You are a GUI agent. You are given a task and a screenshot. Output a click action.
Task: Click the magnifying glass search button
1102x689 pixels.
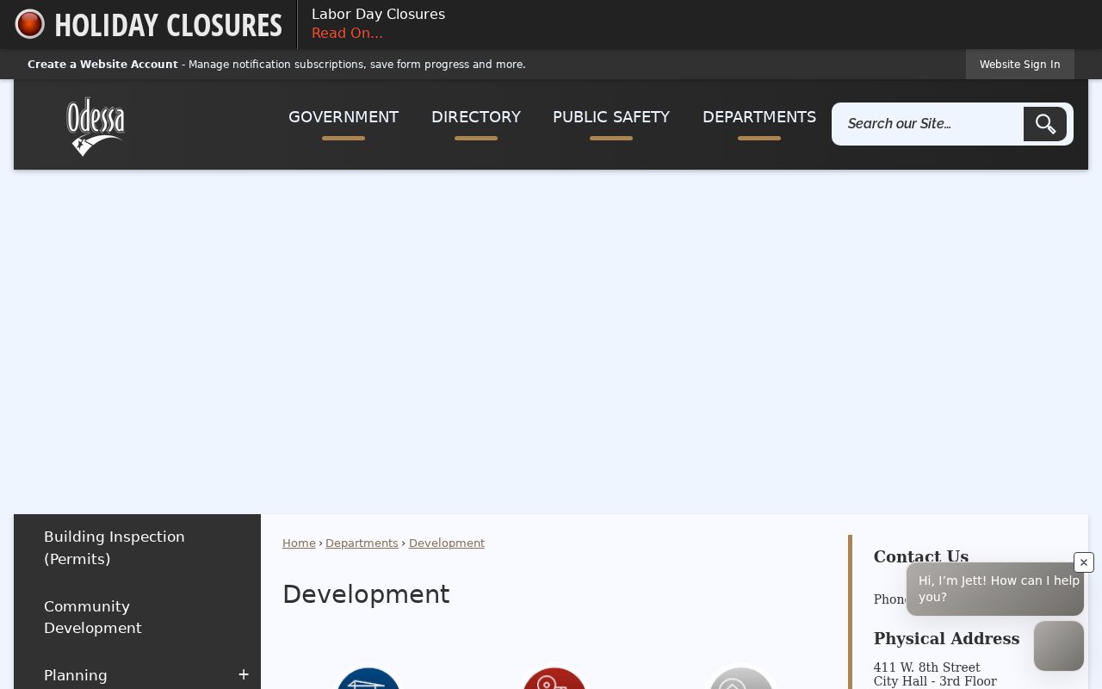[x=1045, y=124]
